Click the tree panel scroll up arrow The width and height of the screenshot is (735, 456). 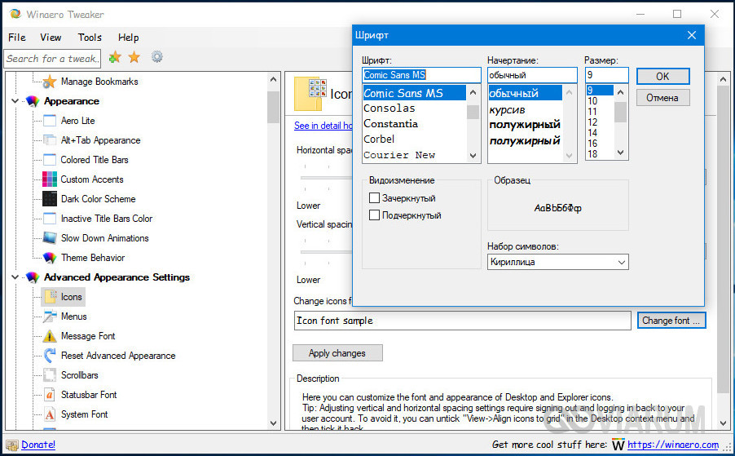274,79
